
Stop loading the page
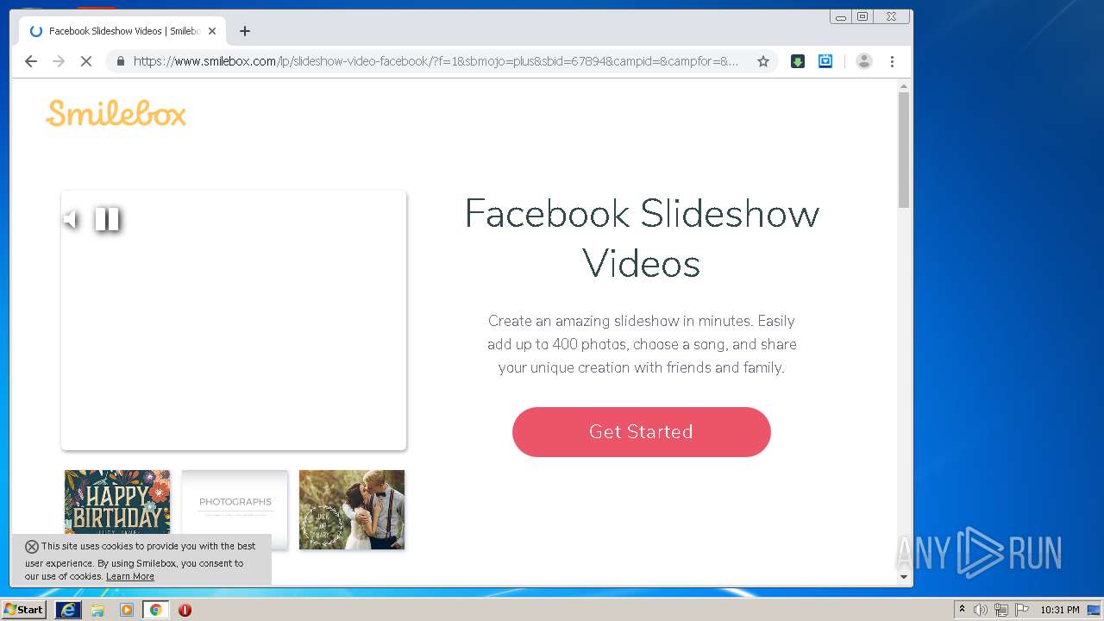click(86, 61)
